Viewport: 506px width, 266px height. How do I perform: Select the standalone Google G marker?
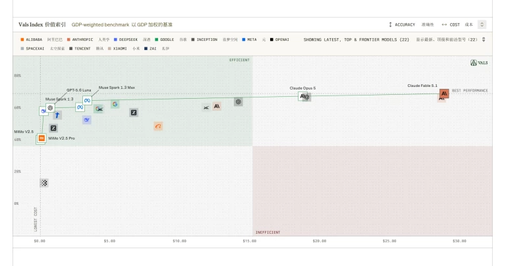(x=115, y=104)
